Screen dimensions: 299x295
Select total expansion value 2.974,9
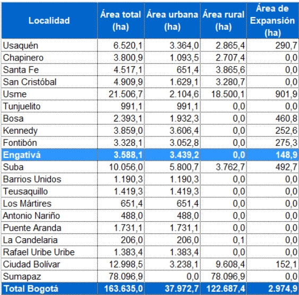(x=272, y=288)
